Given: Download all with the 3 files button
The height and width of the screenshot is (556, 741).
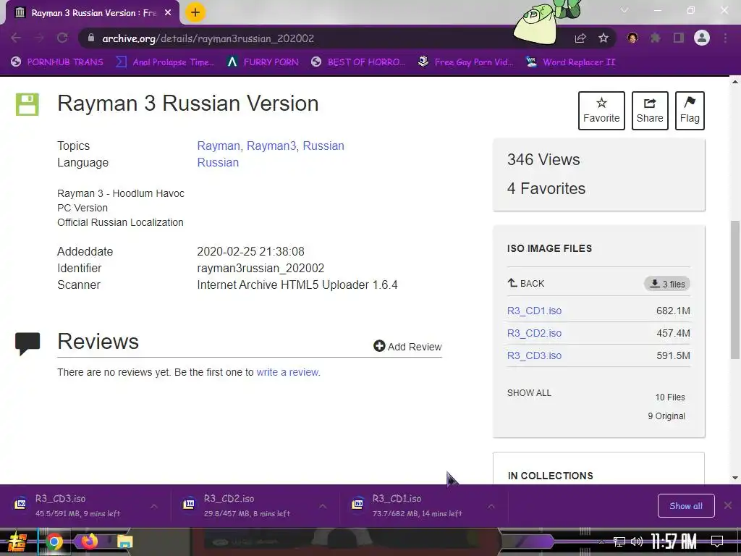Looking at the screenshot, I should coord(666,284).
